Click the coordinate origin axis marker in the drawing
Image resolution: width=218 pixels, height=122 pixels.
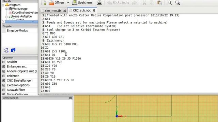(117, 116)
